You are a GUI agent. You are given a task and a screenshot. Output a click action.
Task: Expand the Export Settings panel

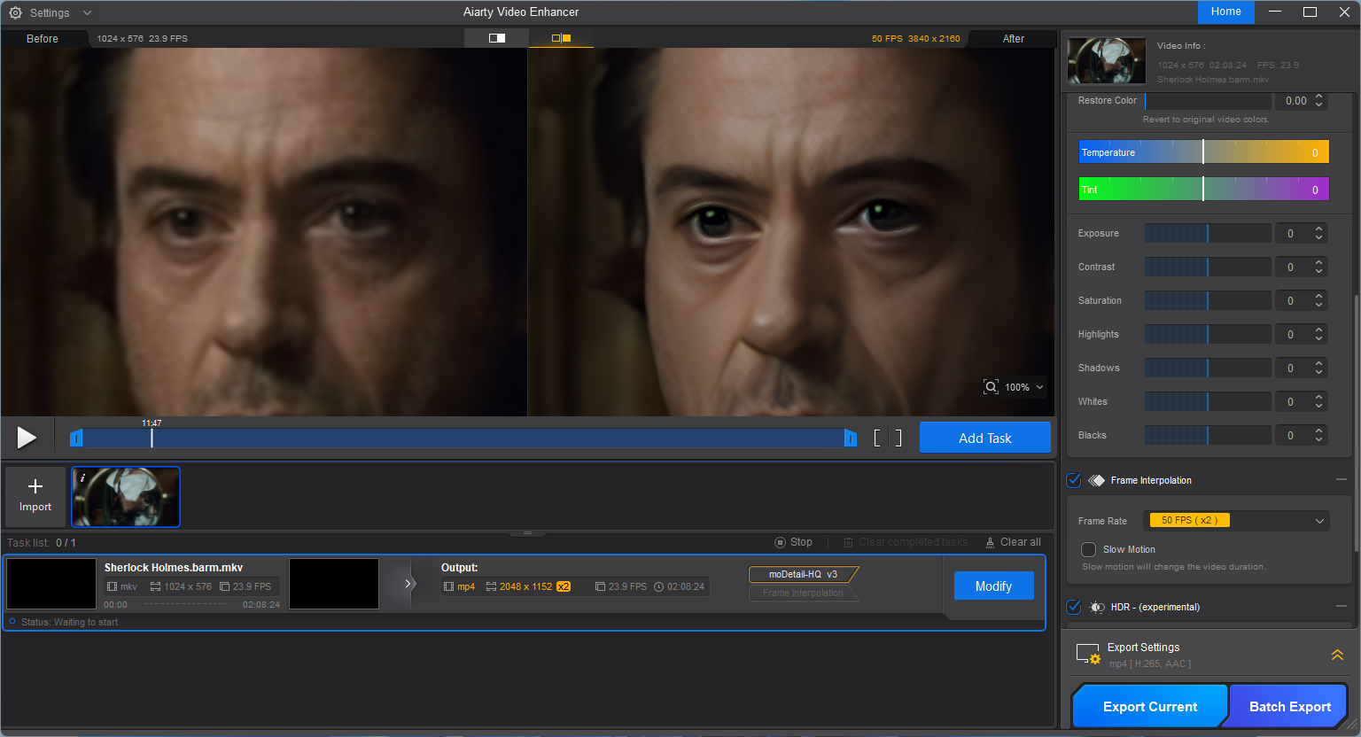pyautogui.click(x=1336, y=655)
